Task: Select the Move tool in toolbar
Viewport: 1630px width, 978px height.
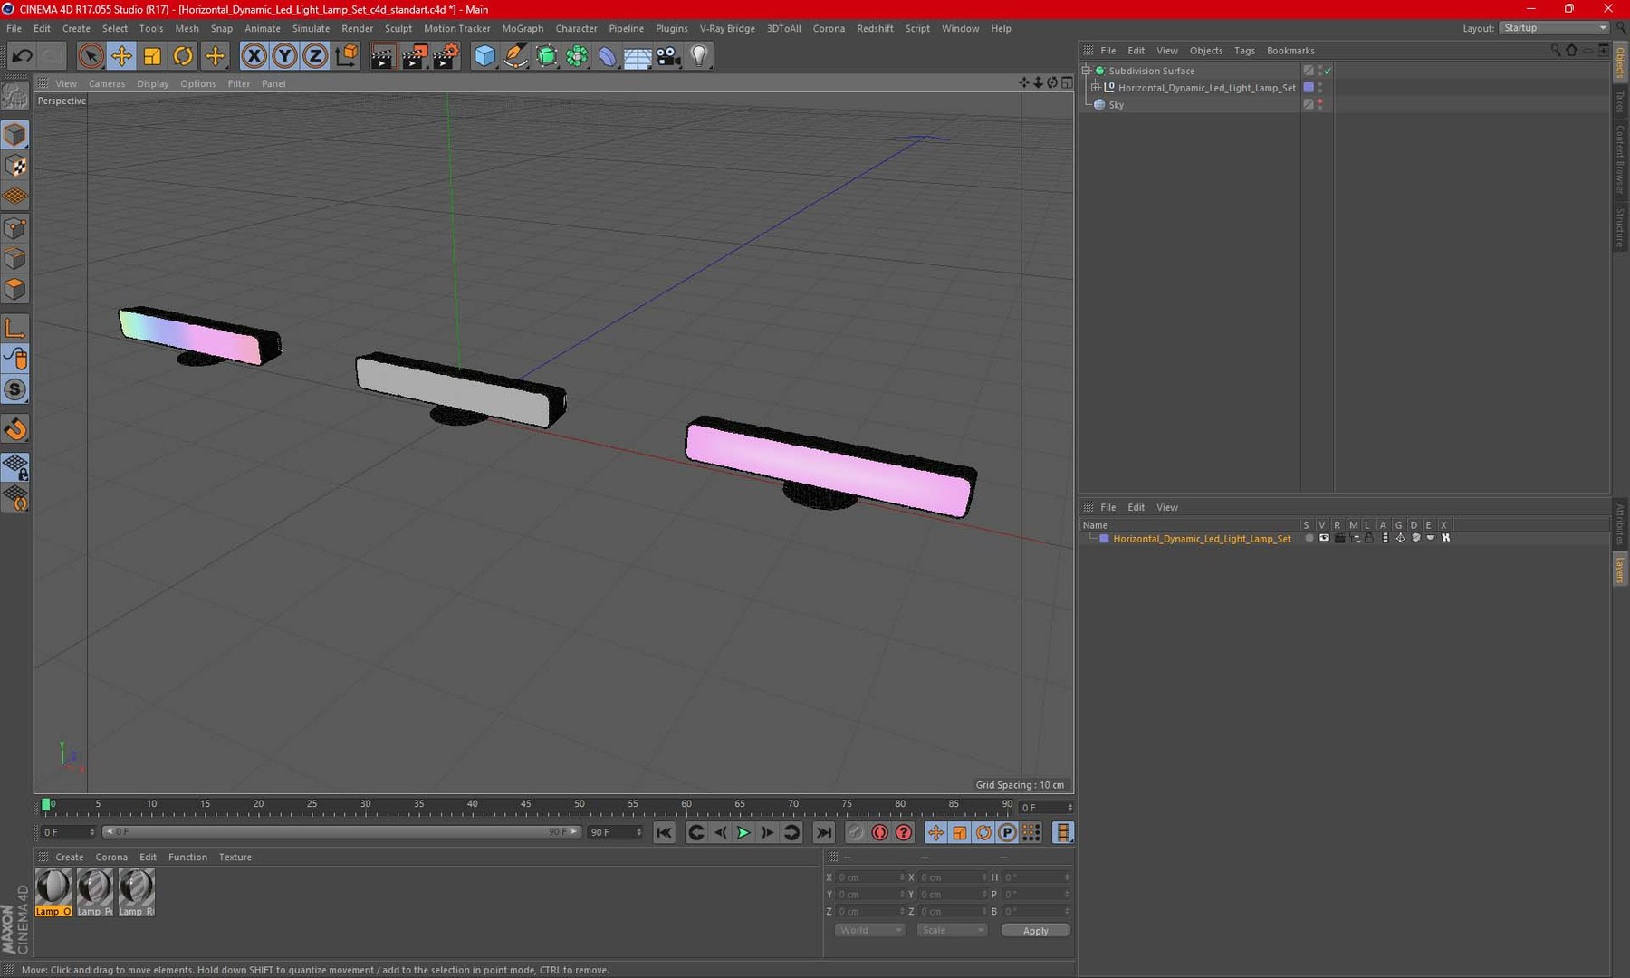Action: 121,56
